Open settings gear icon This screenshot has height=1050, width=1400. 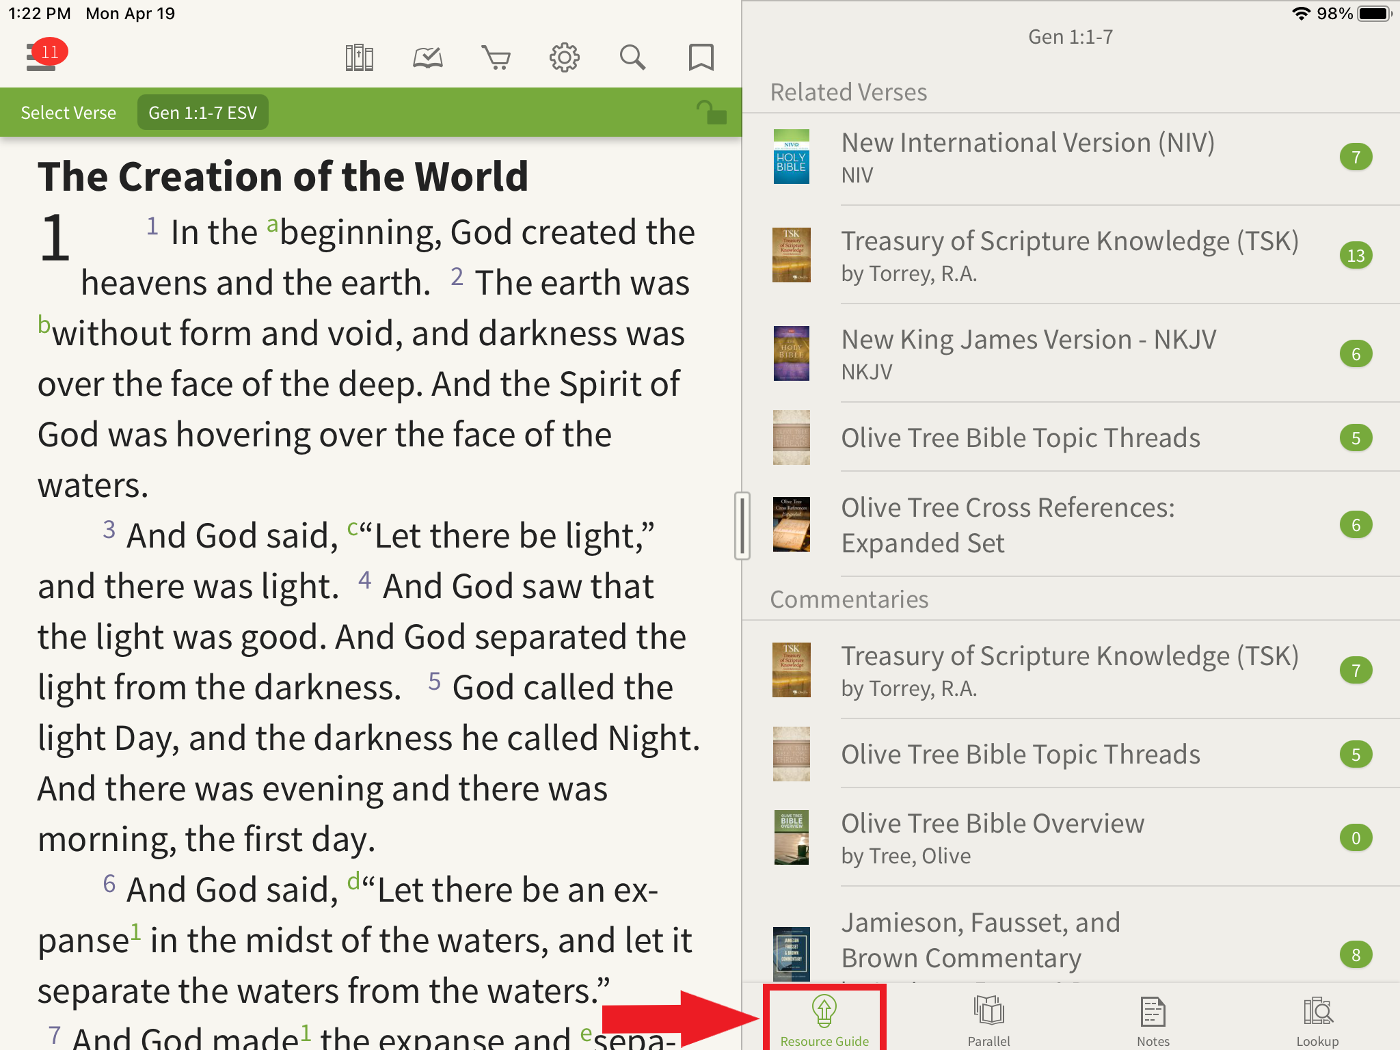(x=565, y=58)
